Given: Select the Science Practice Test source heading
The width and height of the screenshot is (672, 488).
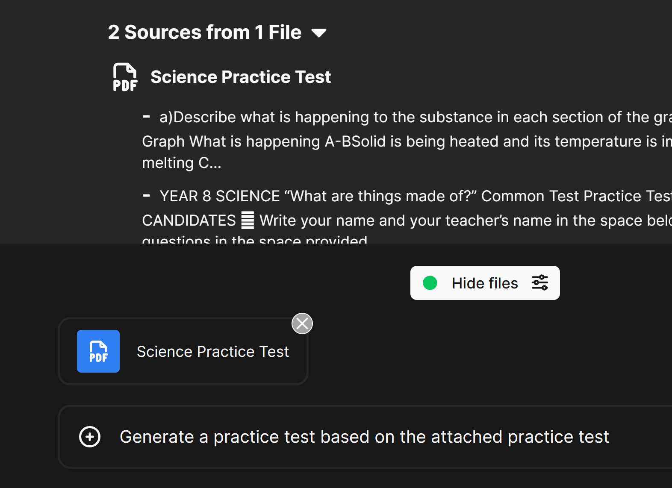Looking at the screenshot, I should pyautogui.click(x=240, y=77).
